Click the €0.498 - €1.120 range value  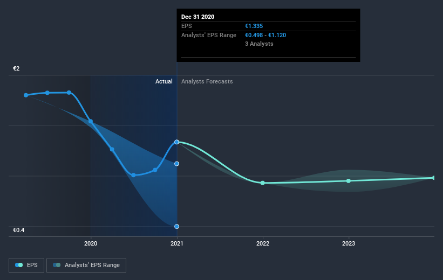[x=265, y=35]
